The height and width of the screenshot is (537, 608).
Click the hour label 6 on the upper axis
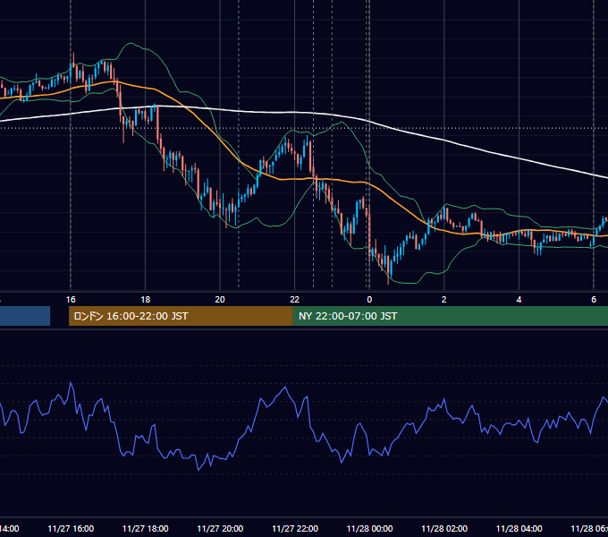pos(594,300)
